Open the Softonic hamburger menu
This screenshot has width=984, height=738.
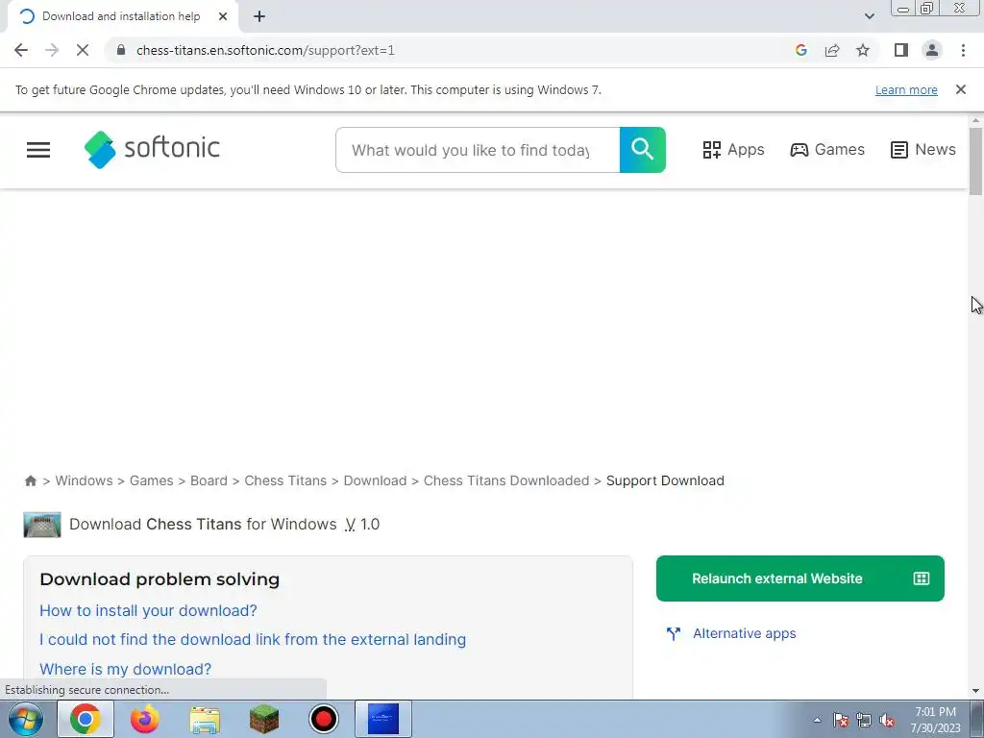(x=38, y=149)
